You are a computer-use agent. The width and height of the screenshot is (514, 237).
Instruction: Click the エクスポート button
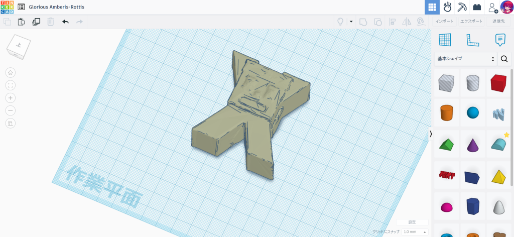[x=471, y=21]
